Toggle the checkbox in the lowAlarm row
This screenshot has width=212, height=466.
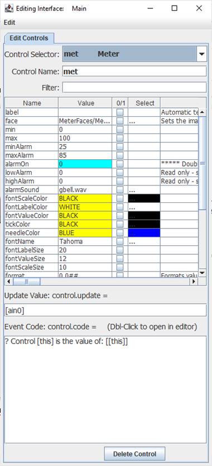click(120, 173)
